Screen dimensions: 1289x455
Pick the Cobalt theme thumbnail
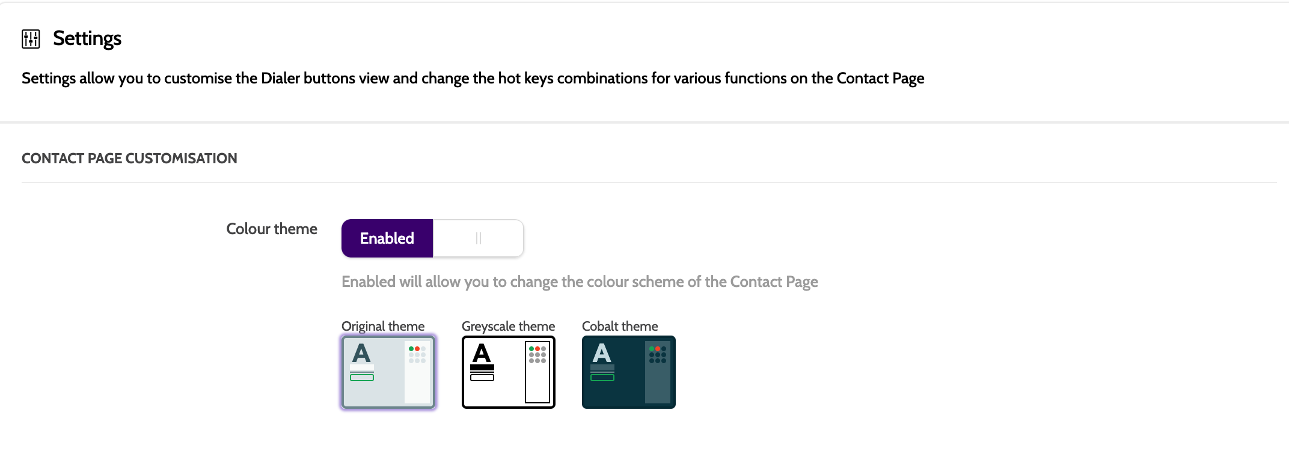click(x=629, y=372)
